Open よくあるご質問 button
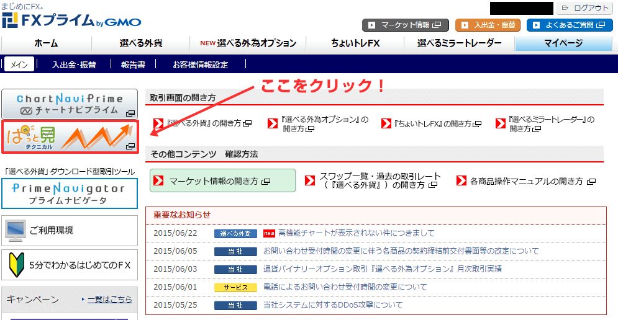 pyautogui.click(x=570, y=25)
